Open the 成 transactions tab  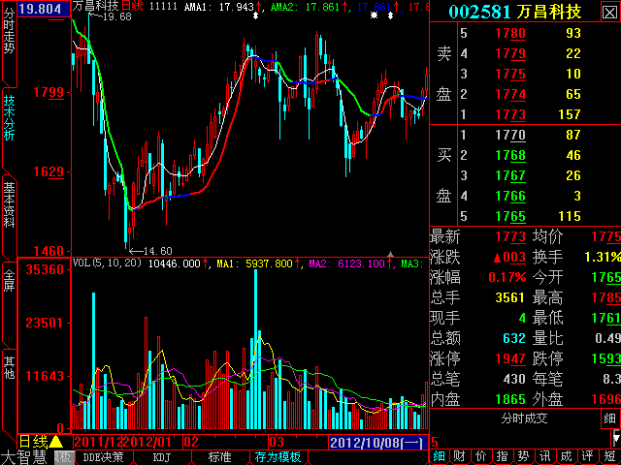(x=567, y=456)
